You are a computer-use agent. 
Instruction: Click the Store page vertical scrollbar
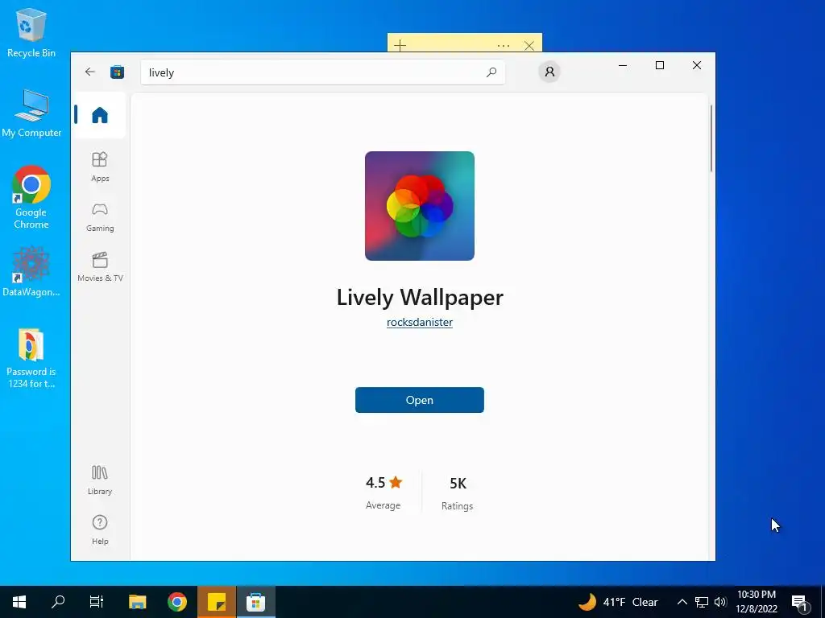pyautogui.click(x=711, y=138)
